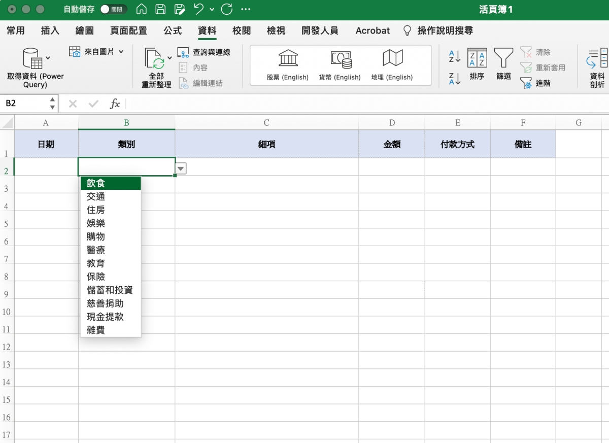Click the Geography (地理) data type icon
The width and height of the screenshot is (609, 443).
pos(392,59)
